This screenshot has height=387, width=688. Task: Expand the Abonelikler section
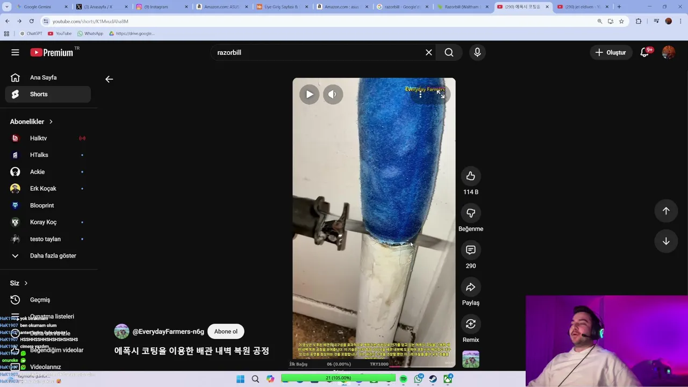pyautogui.click(x=31, y=121)
